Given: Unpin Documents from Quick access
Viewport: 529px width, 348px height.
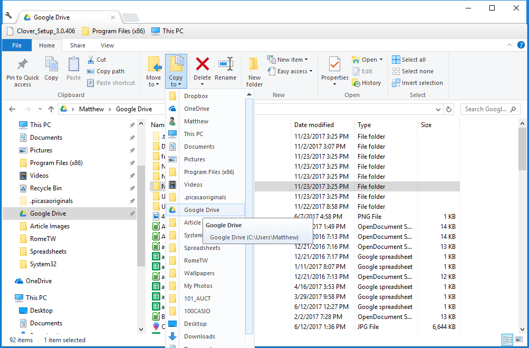Looking at the screenshot, I should [132, 137].
